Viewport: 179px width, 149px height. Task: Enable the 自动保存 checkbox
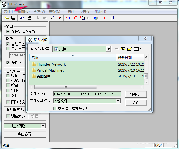[8, 48]
